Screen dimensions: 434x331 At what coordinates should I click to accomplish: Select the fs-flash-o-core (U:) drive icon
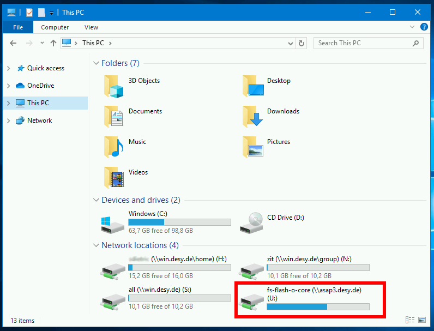pos(251,302)
